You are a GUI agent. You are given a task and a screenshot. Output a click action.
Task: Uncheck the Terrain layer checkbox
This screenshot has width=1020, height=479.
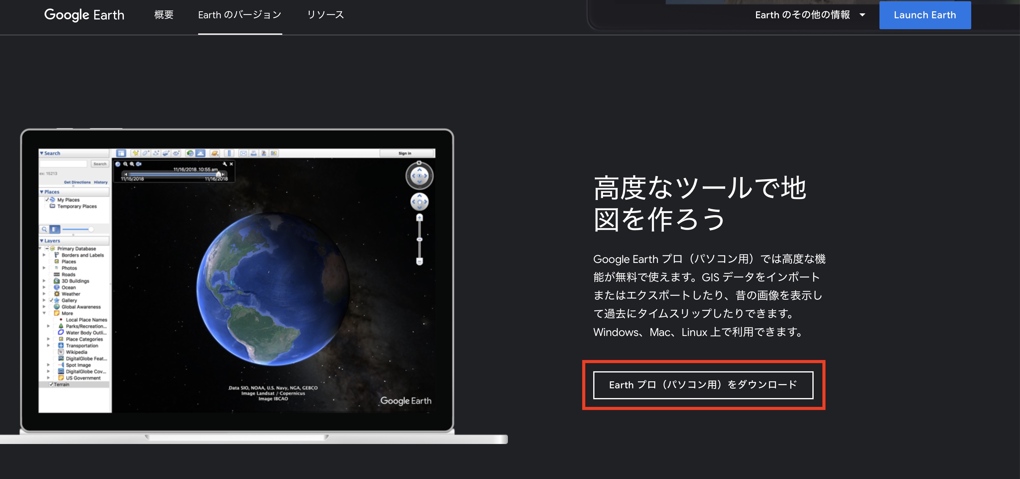click(51, 385)
